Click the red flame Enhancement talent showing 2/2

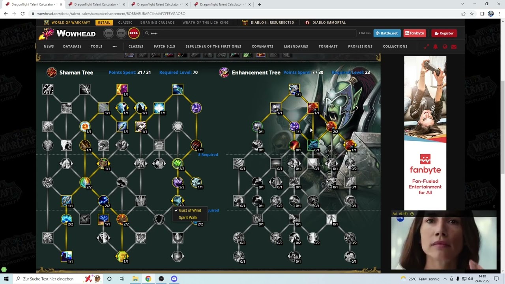(331, 126)
